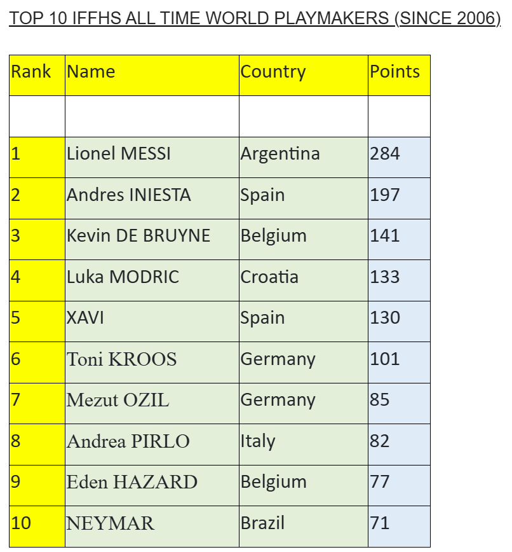512x552 pixels.
Task: Click the Luka MODRIC name cell
Action: tap(152, 280)
